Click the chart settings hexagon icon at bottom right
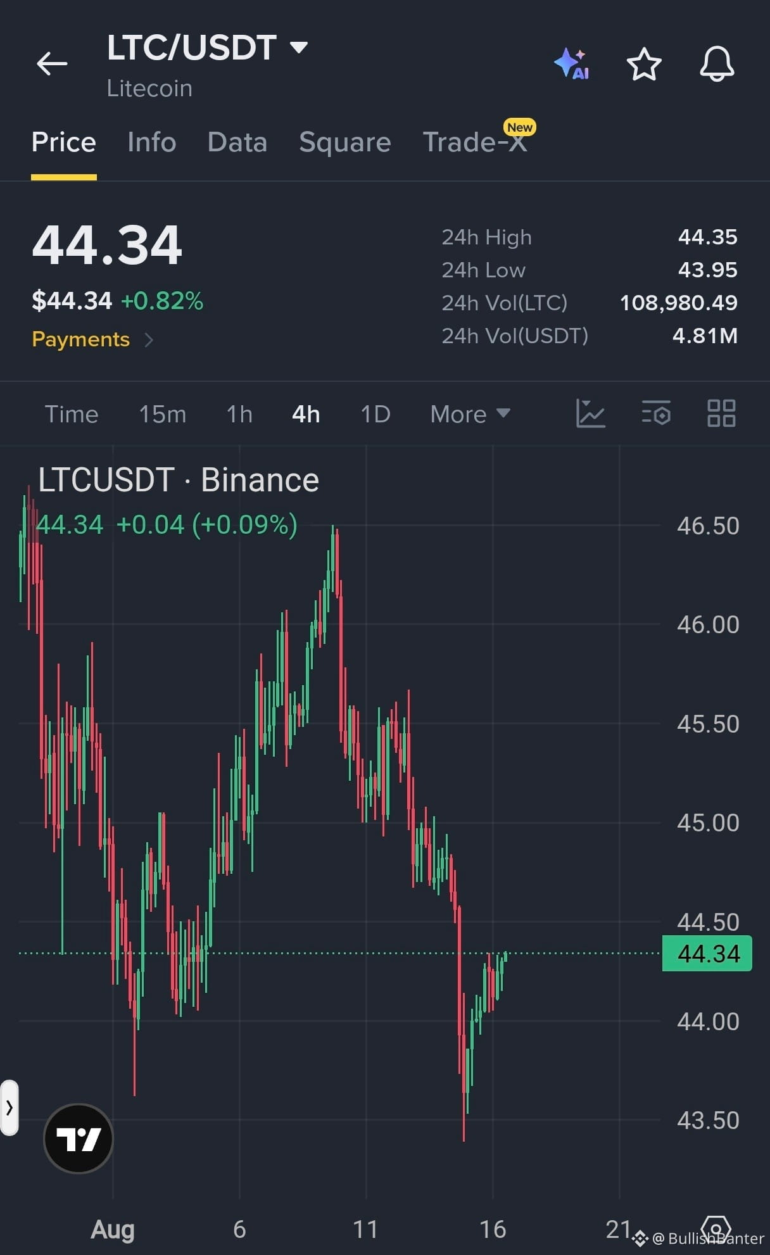Viewport: 770px width, 1255px height. click(716, 1230)
